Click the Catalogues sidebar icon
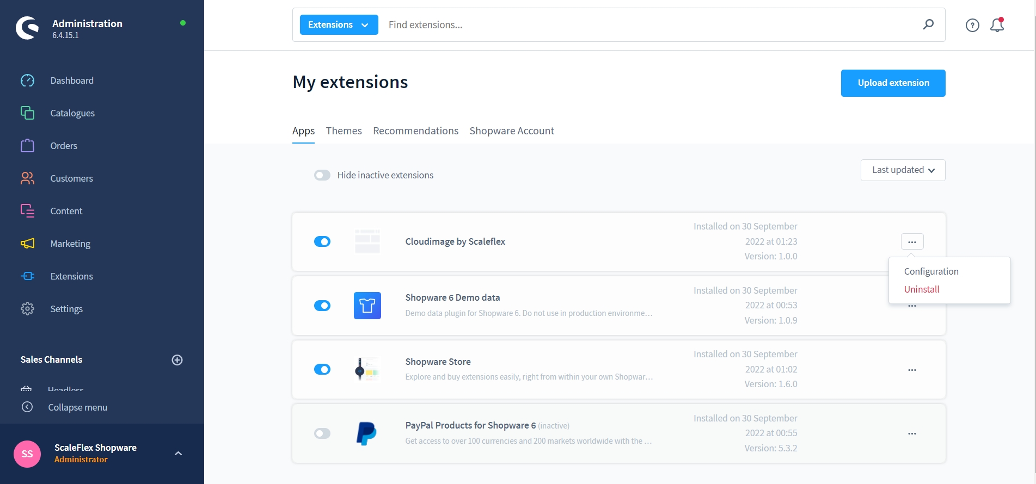This screenshot has width=1036, height=484. click(27, 113)
